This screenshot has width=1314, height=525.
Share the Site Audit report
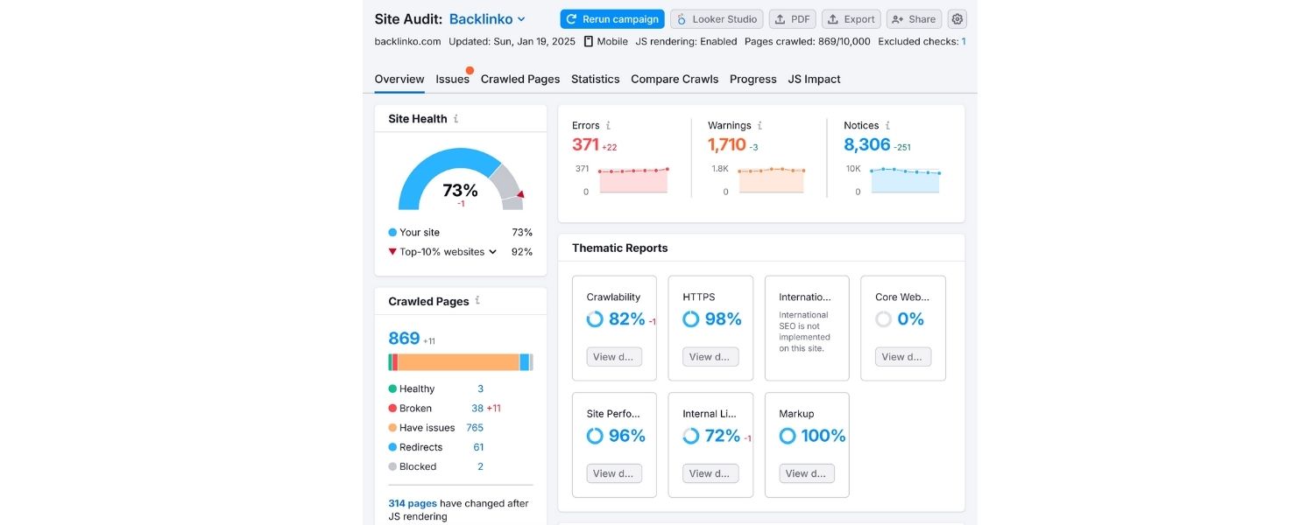(914, 18)
